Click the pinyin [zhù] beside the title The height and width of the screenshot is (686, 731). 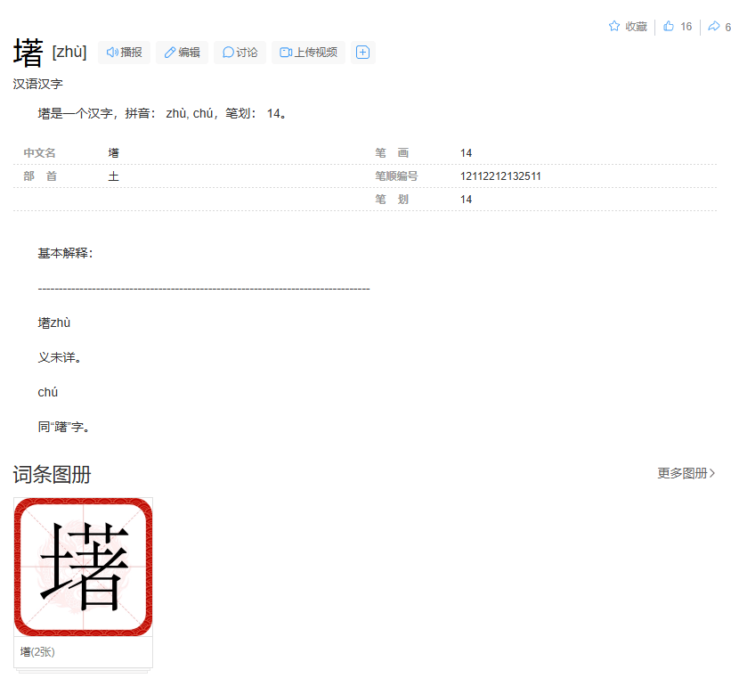coord(69,53)
